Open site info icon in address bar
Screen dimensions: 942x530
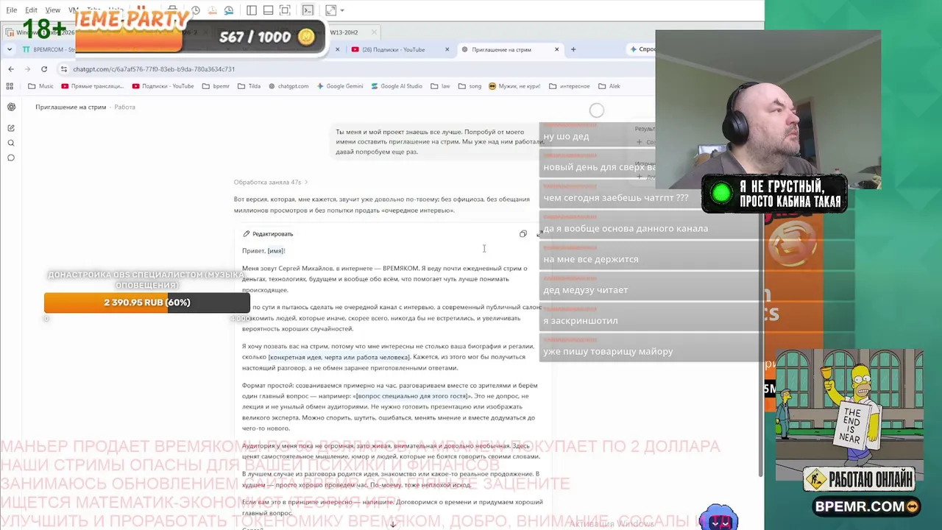(64, 69)
